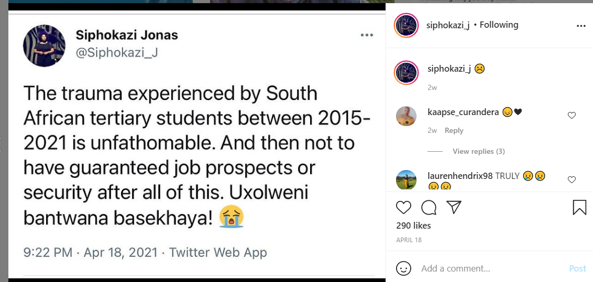The width and height of the screenshot is (593, 282).
Task: Like the comment by kaapse_curandera
Action: pos(572,116)
